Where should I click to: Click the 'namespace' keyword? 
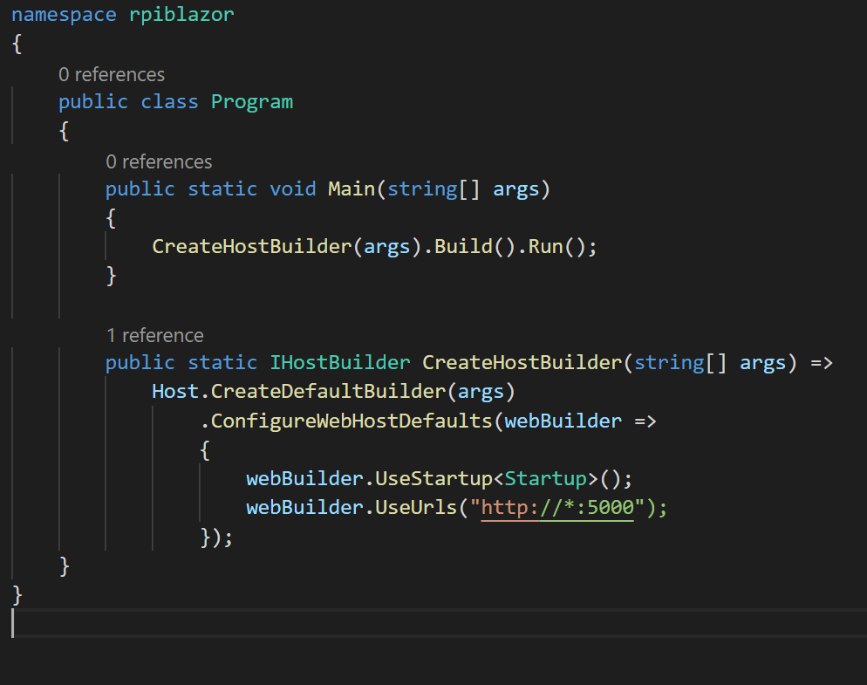65,15
